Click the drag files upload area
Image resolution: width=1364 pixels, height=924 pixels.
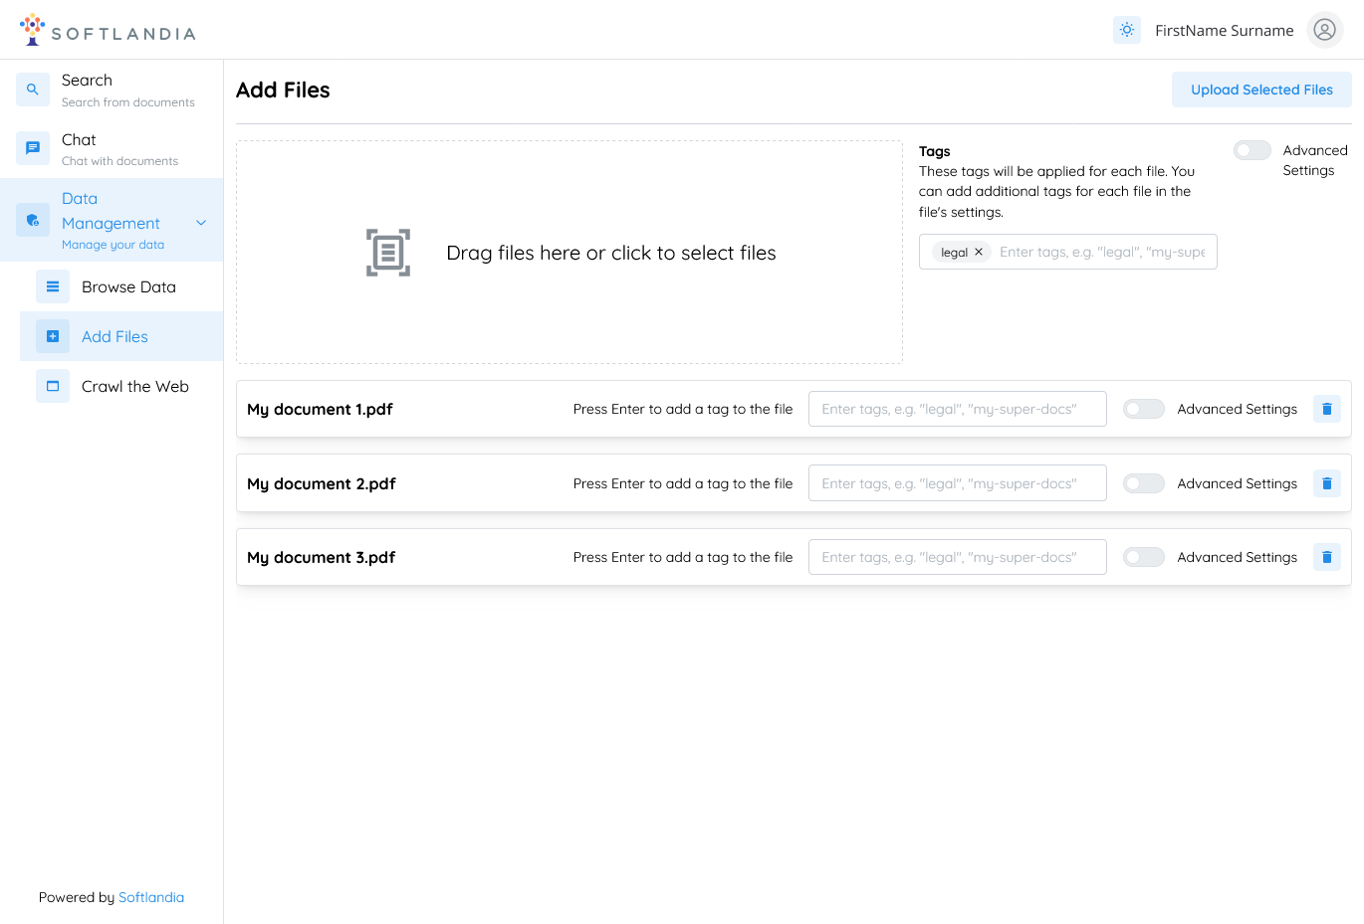(x=568, y=252)
